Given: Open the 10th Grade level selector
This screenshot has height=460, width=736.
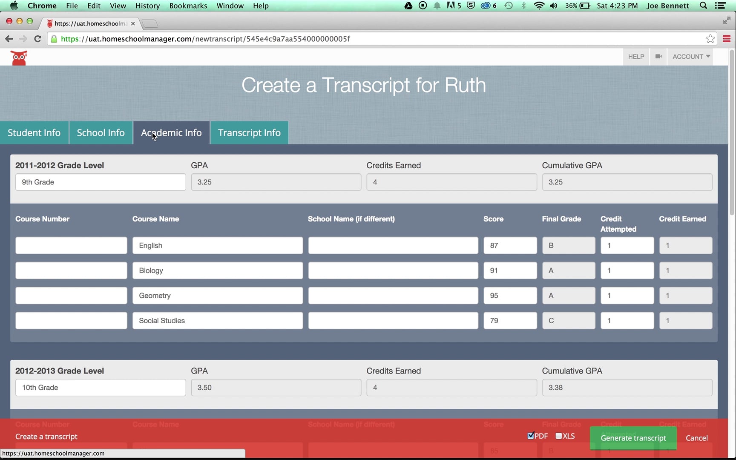Looking at the screenshot, I should pyautogui.click(x=100, y=388).
